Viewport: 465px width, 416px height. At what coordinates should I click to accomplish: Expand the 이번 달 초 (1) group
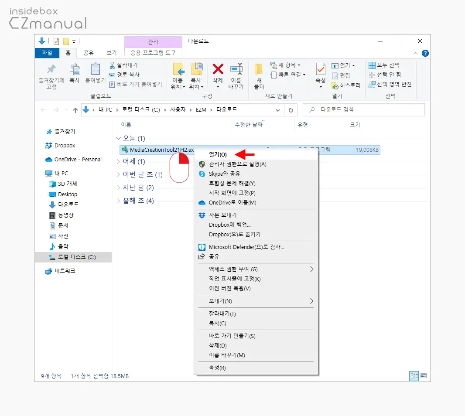[x=118, y=174]
